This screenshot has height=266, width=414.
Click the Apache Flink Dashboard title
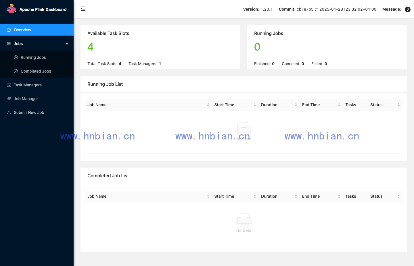(x=43, y=9)
